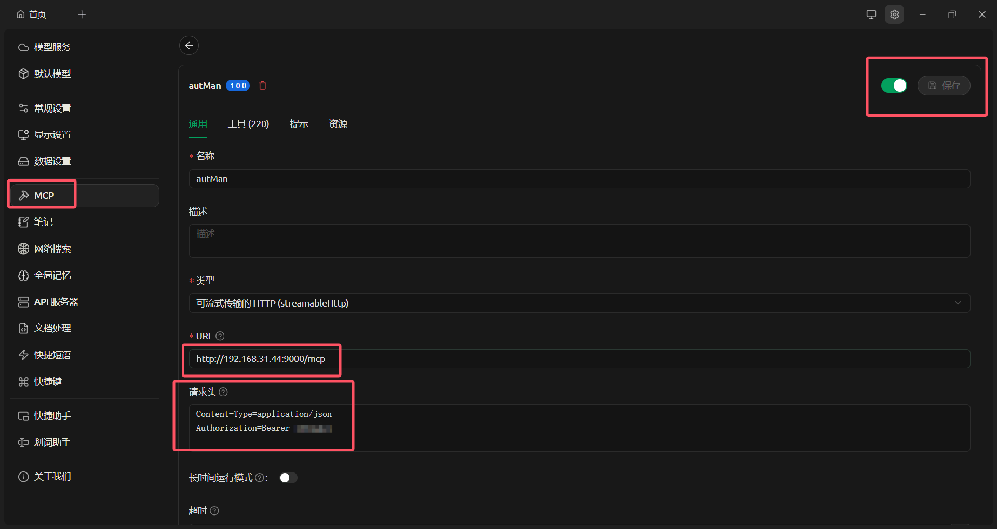Switch to the 工具 (220) tab
The width and height of the screenshot is (997, 529).
click(x=248, y=124)
